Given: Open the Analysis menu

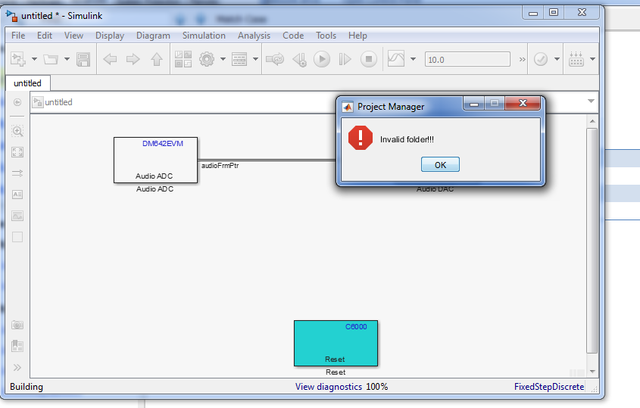Looking at the screenshot, I should pos(254,36).
